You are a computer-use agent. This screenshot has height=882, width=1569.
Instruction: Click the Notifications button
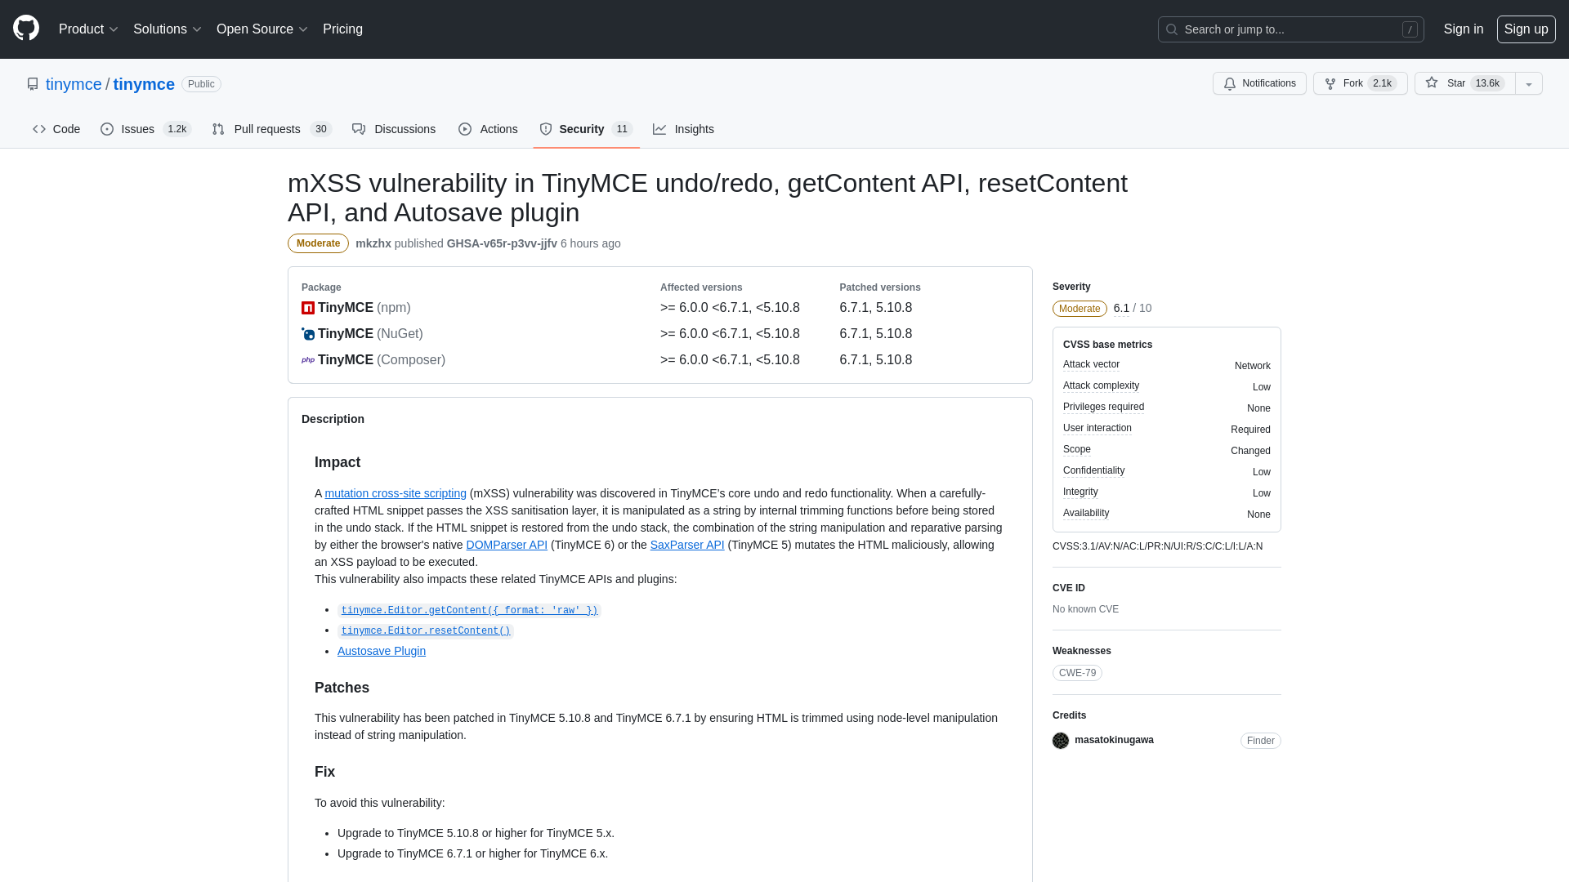[x=1259, y=84]
